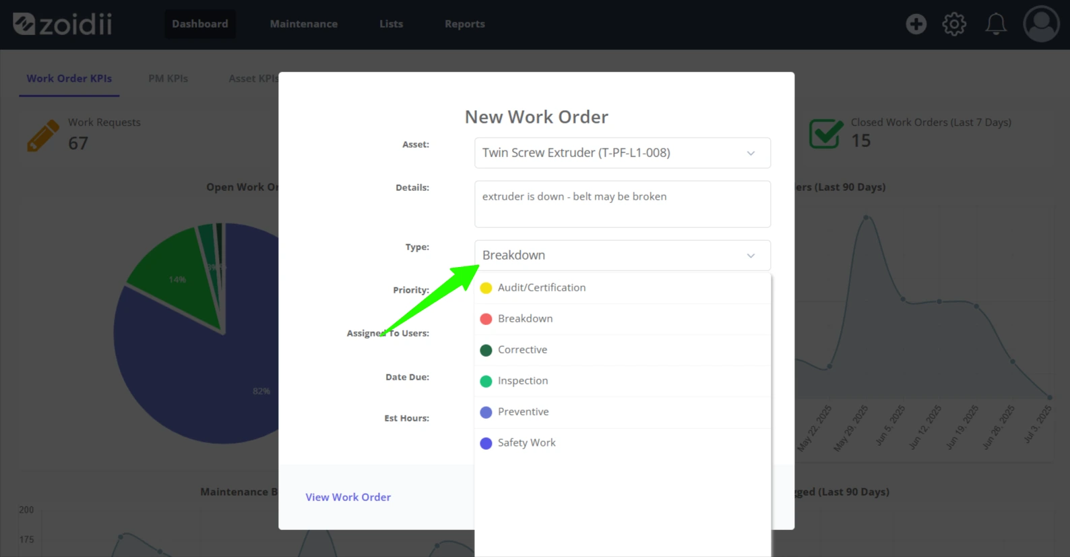
Task: Click the red Breakdown color dot
Action: point(486,319)
